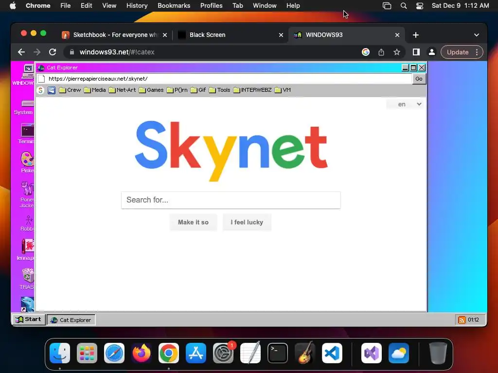Bookmark this page with the star
498x373 pixels.
pyautogui.click(x=397, y=52)
